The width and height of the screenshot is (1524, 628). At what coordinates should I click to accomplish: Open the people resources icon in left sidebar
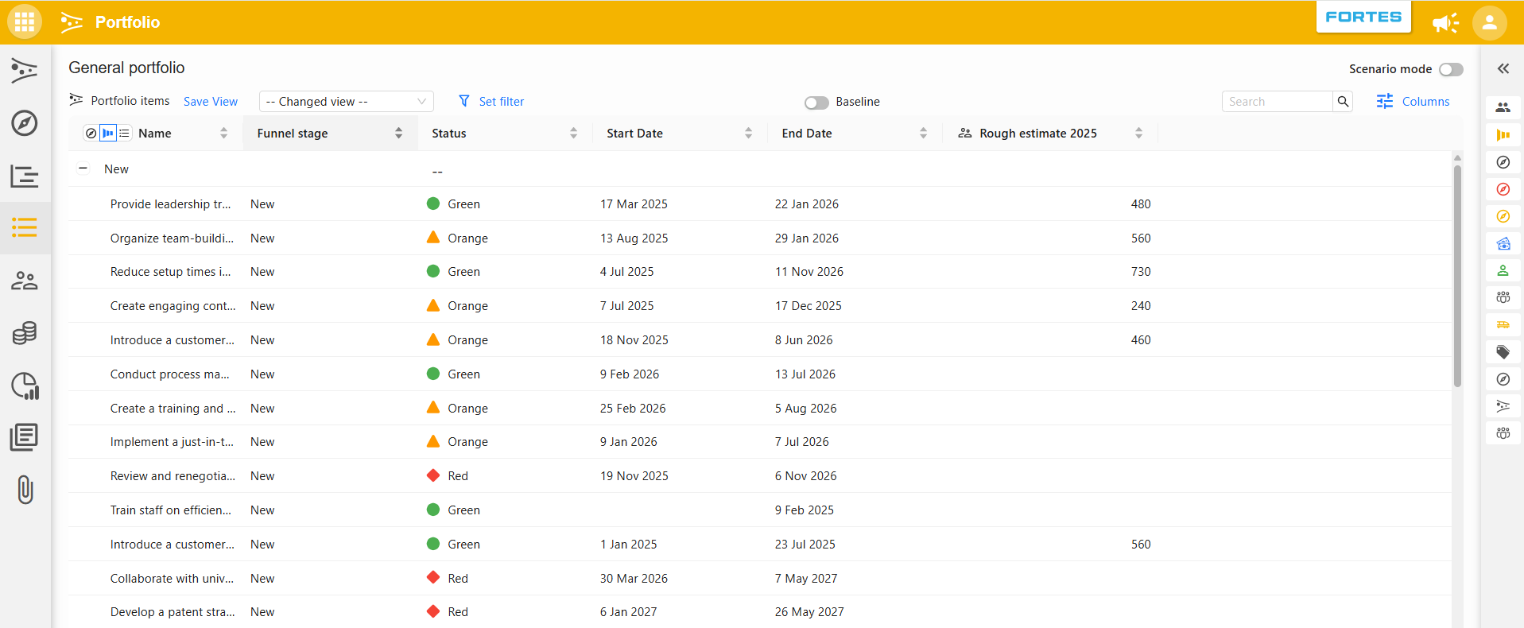25,281
